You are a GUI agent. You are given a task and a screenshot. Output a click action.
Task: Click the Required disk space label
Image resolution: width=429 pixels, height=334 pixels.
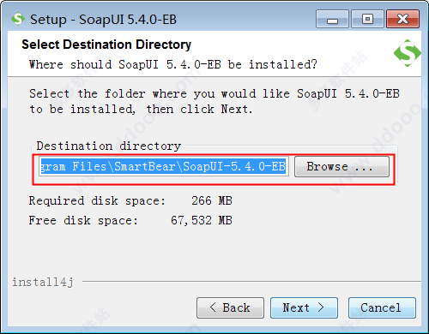coord(97,200)
